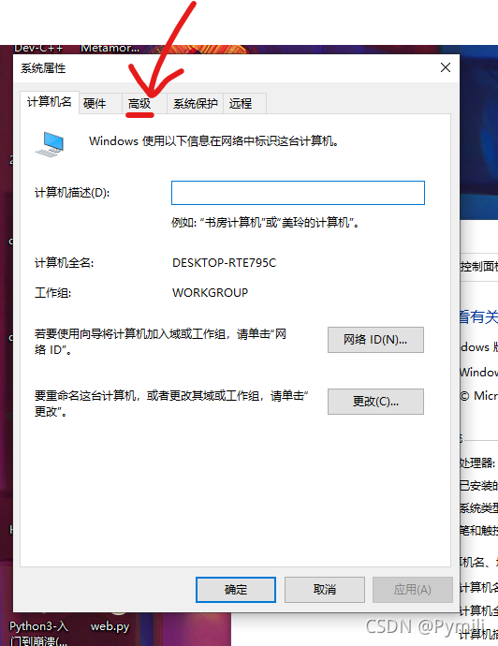
Task: Click the 计算机全名: label
Action: point(65,263)
